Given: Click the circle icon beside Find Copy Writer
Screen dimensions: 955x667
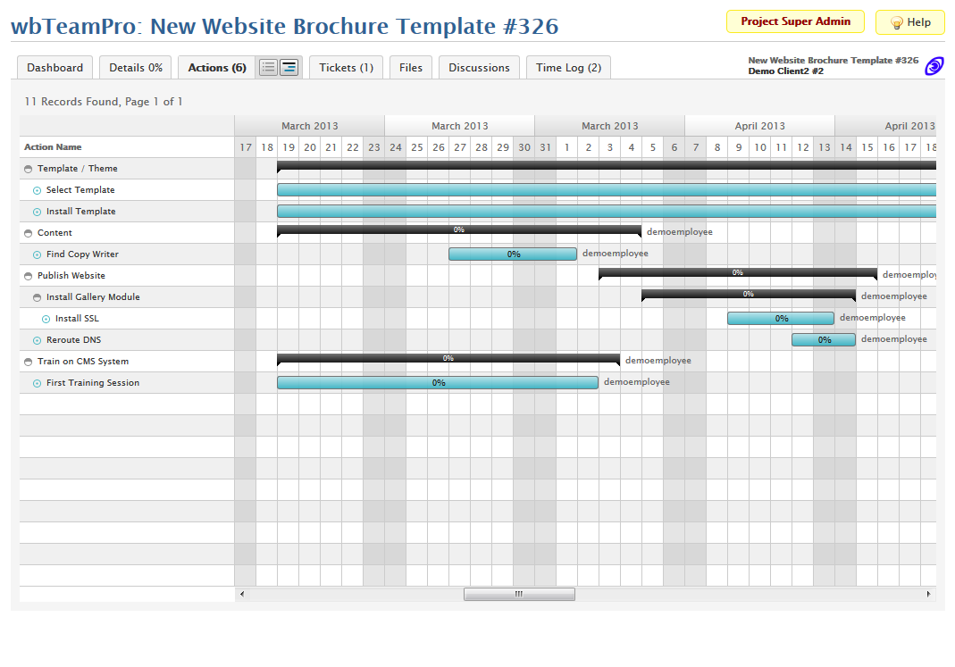Looking at the screenshot, I should tap(38, 254).
